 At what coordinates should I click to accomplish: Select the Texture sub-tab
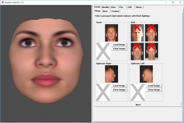[115, 11]
